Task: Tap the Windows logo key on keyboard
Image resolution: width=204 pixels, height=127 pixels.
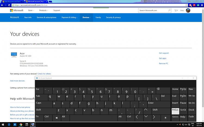Action: pyautogui.click(x=57, y=118)
